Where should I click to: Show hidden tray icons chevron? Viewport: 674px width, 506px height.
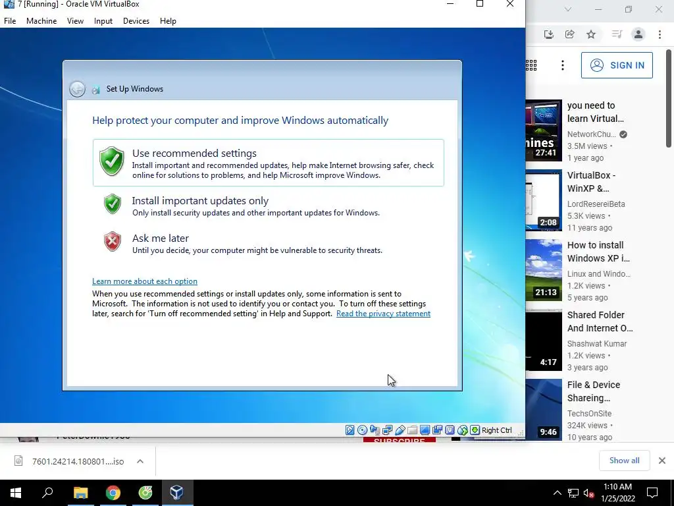point(557,493)
